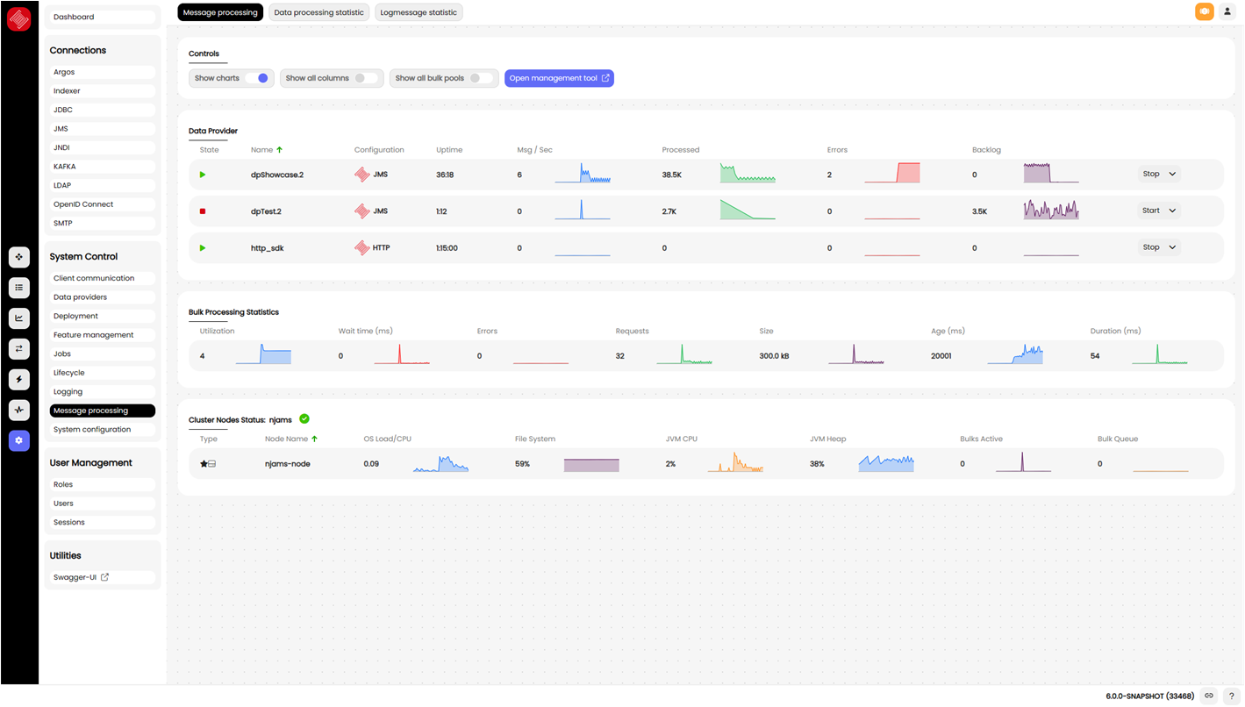Click the external link icon beside Swagger-UI

pos(105,577)
